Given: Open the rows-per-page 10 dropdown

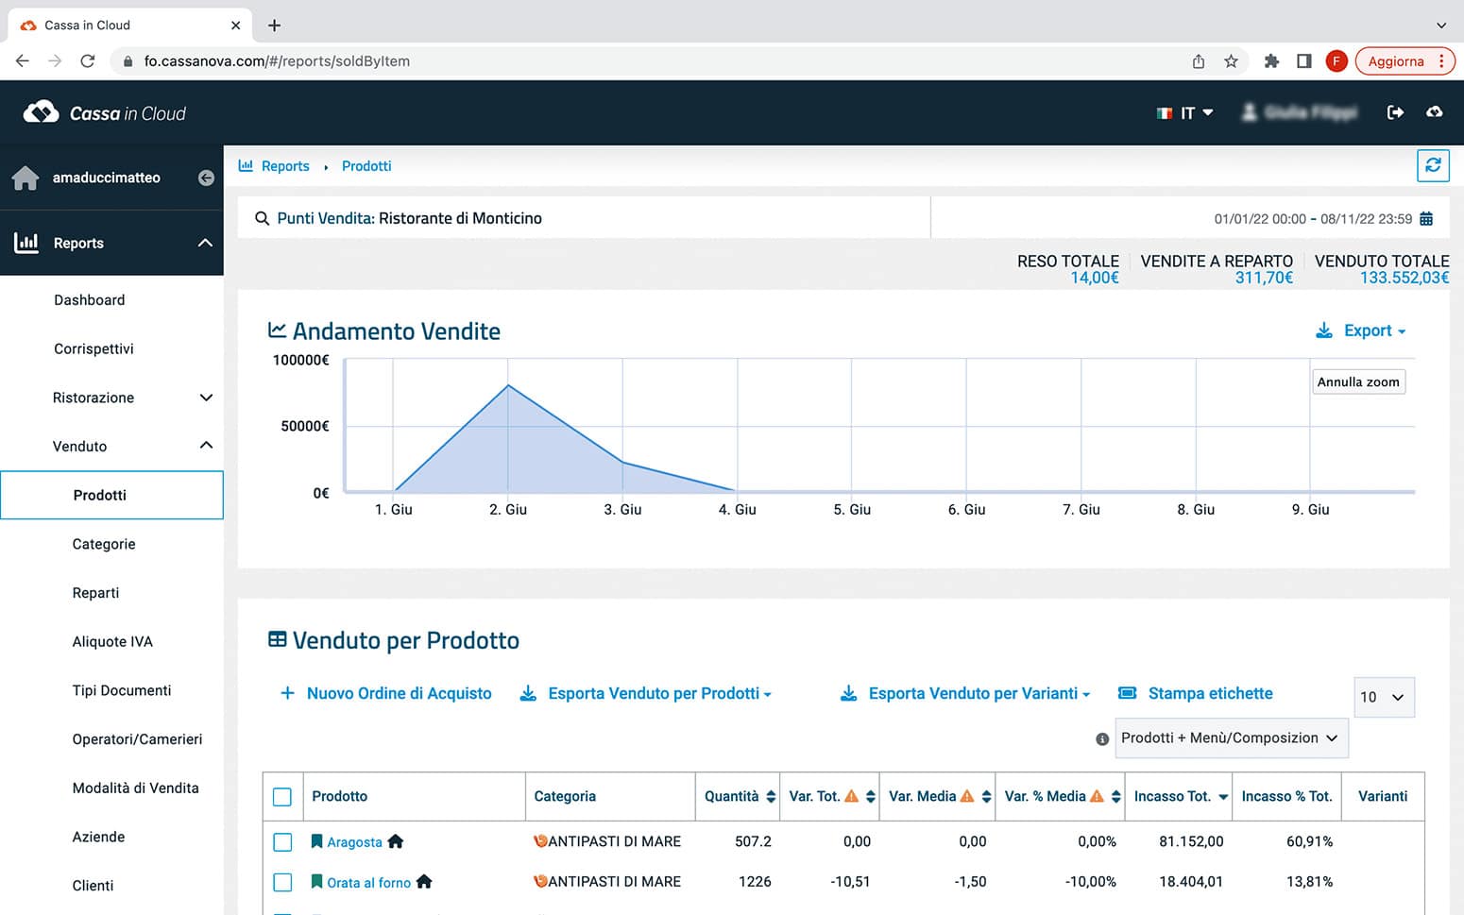Looking at the screenshot, I should (x=1384, y=697).
